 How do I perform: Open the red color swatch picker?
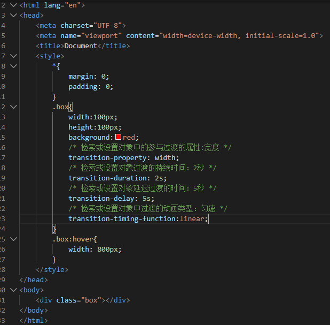coord(119,137)
